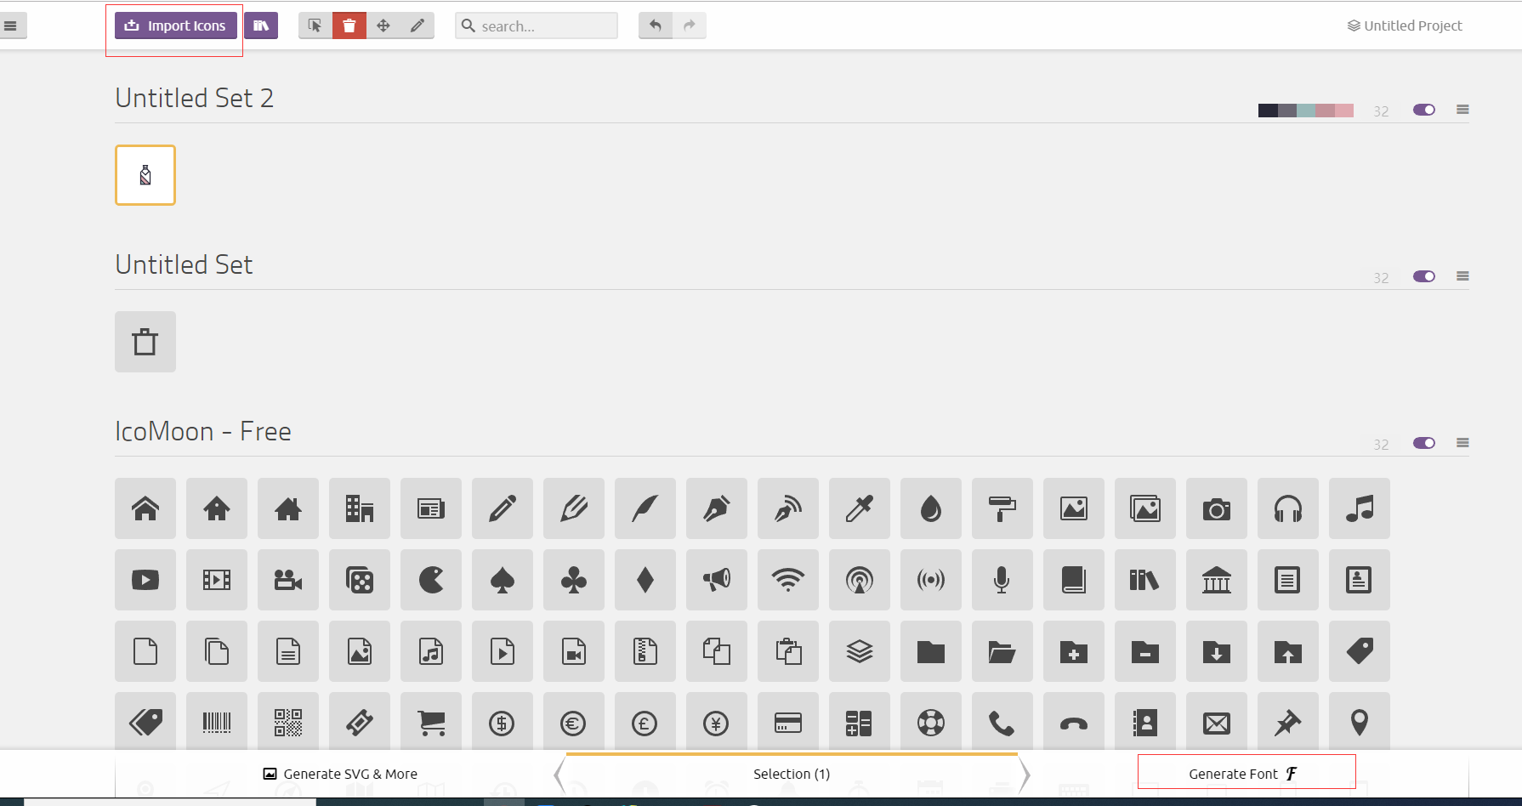Select the microphone icon
This screenshot has width=1522, height=806.
1002,580
